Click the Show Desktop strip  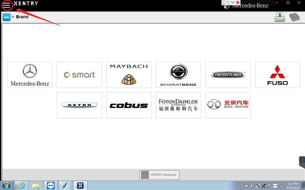(x=303, y=186)
